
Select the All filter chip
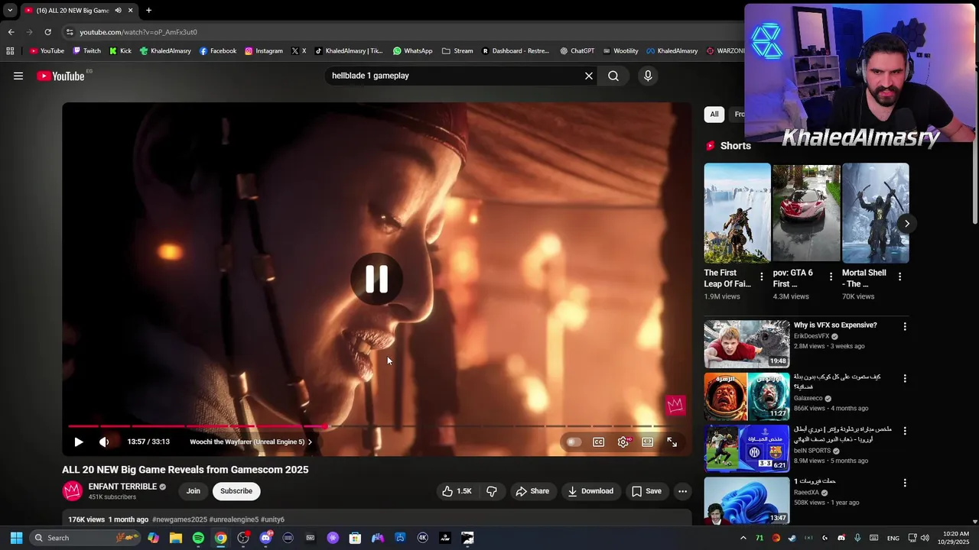(714, 115)
